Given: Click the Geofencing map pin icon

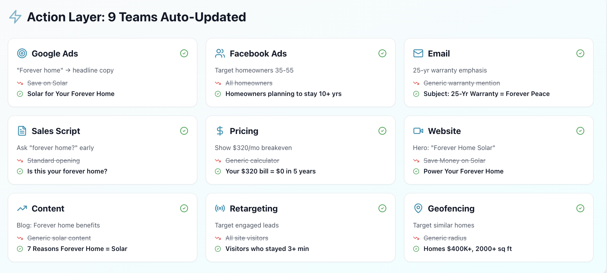Looking at the screenshot, I should coord(418,208).
